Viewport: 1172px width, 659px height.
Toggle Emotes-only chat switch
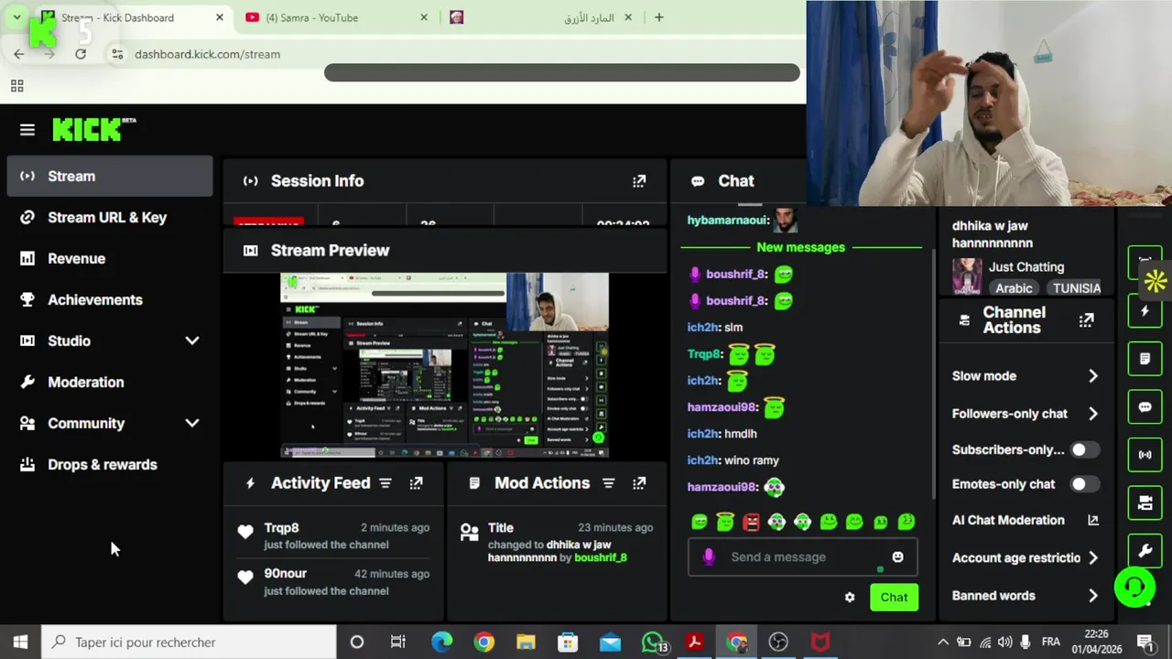pos(1085,484)
